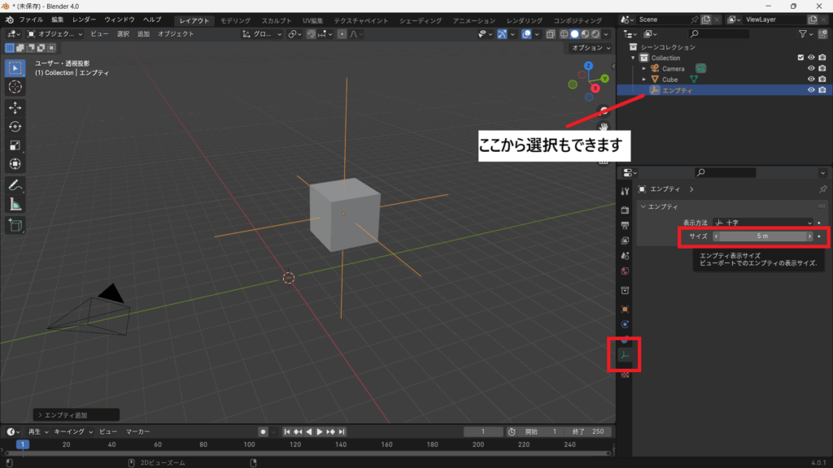Switch to the モデリング workspace tab
833x468 pixels.
click(235, 19)
